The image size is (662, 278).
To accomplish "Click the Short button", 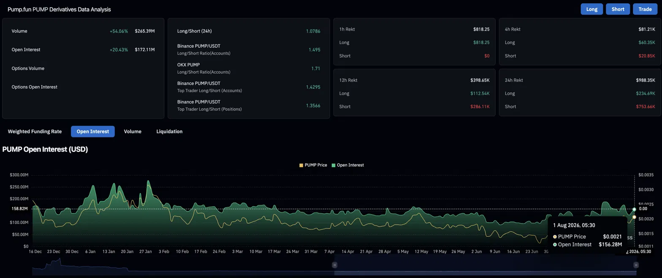I will [x=618, y=9].
